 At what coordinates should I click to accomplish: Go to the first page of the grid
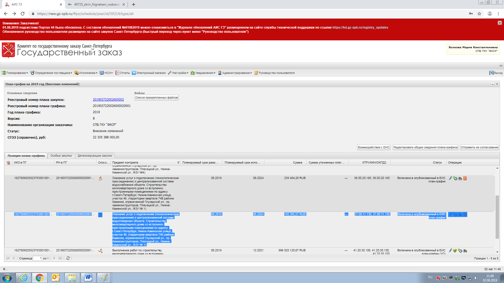[8, 258]
